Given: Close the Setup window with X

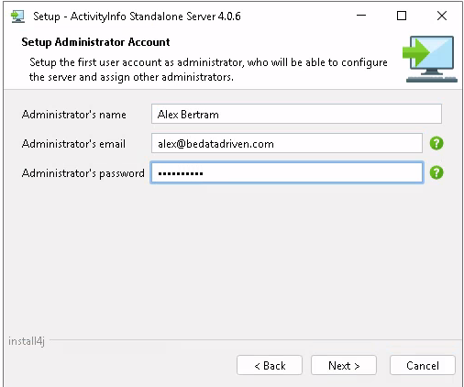Looking at the screenshot, I should pyautogui.click(x=442, y=16).
